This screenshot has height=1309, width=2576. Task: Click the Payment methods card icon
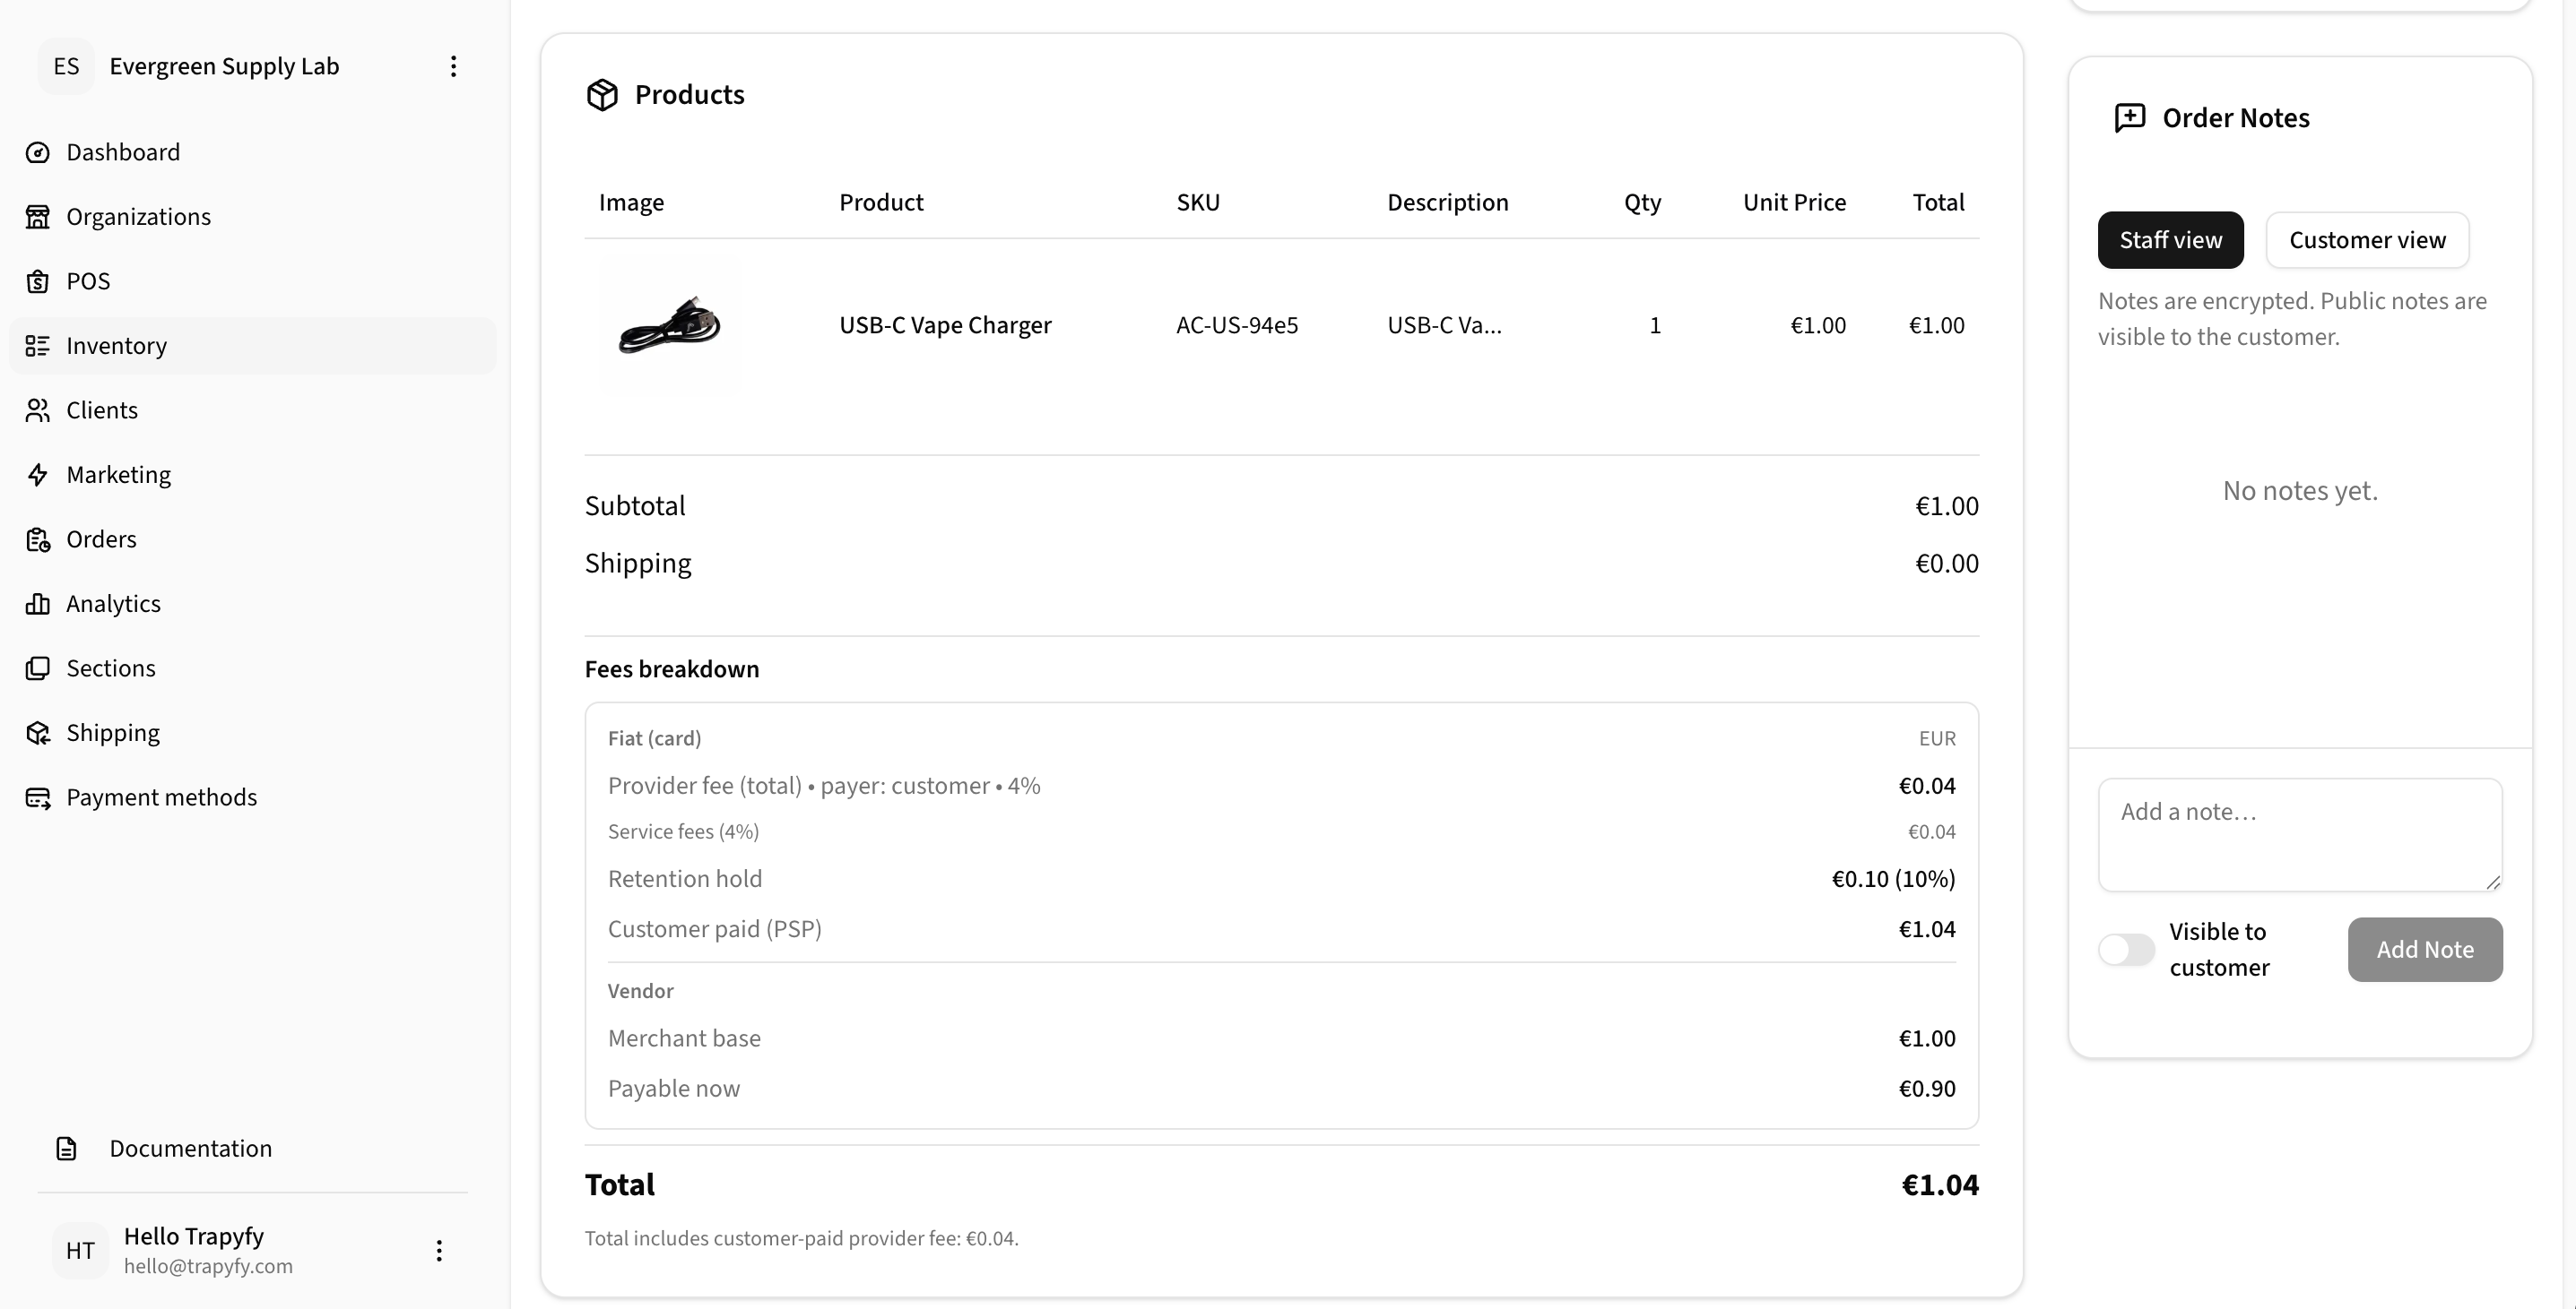click(x=38, y=797)
